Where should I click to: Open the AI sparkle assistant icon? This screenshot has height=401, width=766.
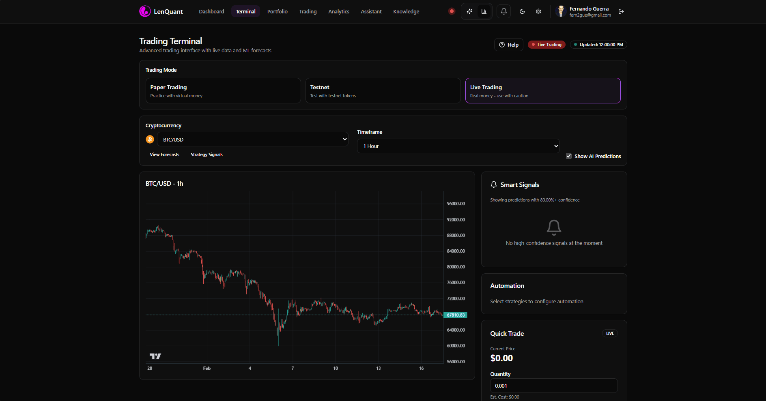tap(469, 11)
